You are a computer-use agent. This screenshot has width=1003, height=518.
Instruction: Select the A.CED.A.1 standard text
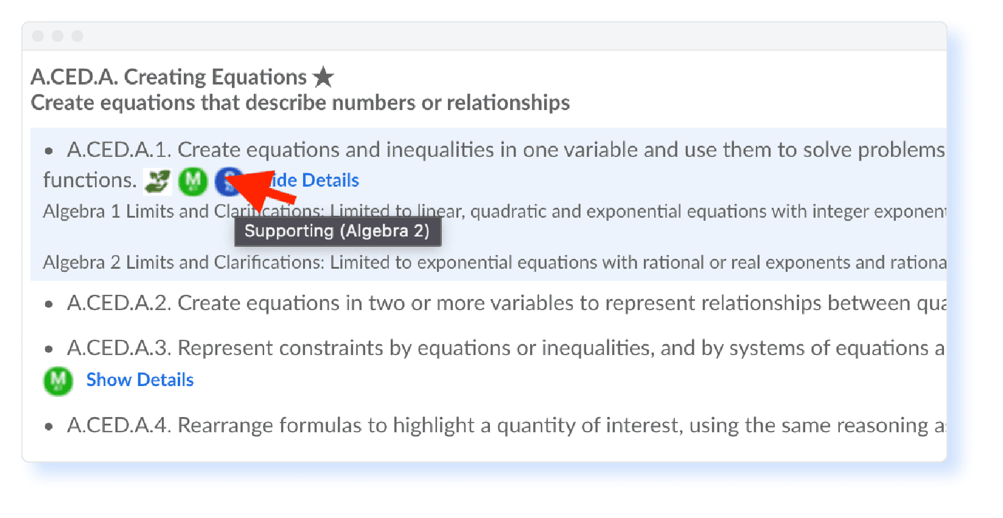pyautogui.click(x=505, y=150)
